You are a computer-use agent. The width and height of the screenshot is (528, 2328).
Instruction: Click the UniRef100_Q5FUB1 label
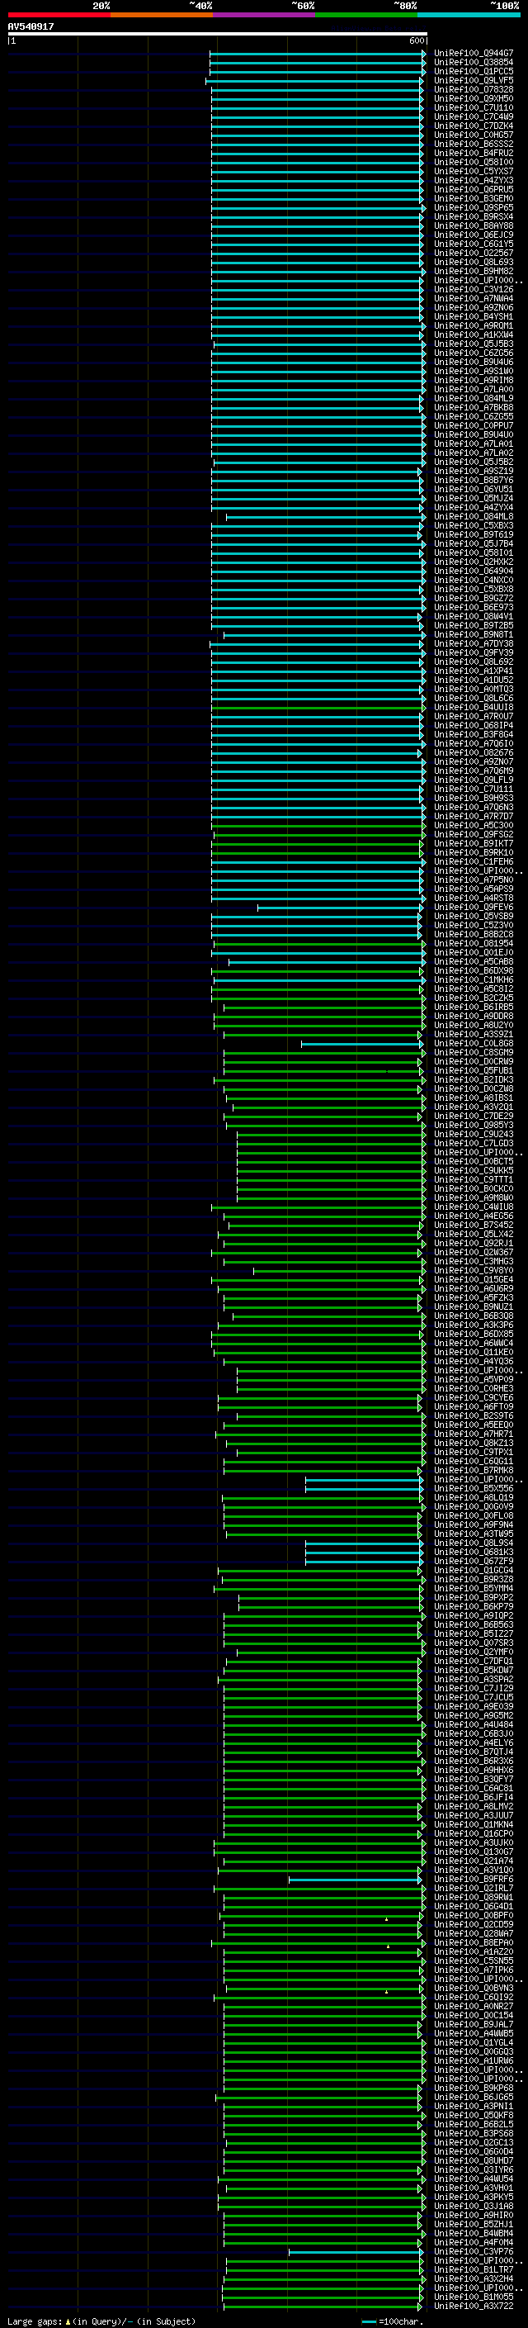[x=474, y=1071]
